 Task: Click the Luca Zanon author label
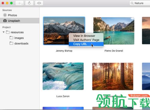click(x=63, y=96)
